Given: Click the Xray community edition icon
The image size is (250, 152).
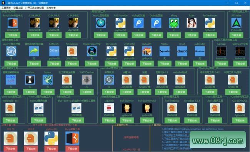Looking at the screenshot, I should tap(101, 23).
